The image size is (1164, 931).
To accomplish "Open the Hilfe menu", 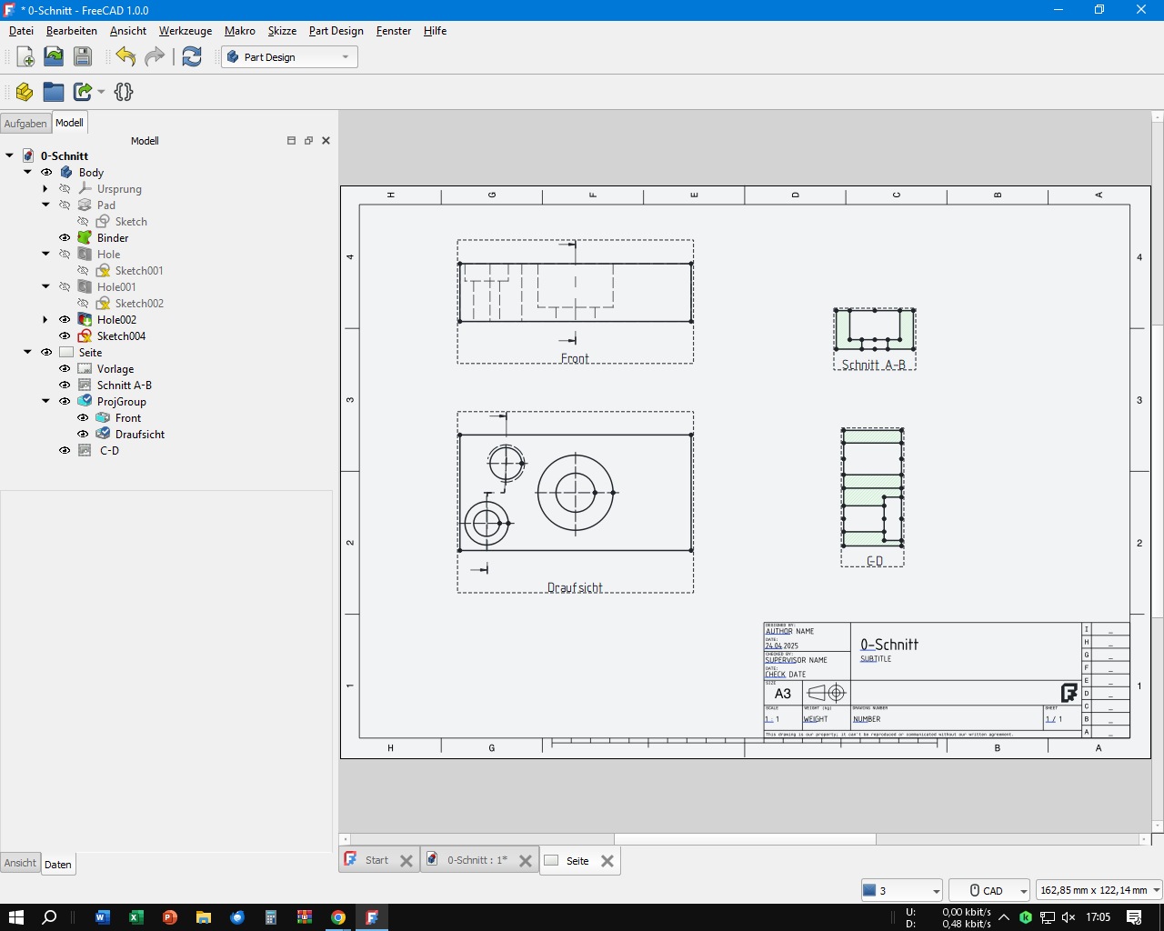I will click(x=435, y=31).
